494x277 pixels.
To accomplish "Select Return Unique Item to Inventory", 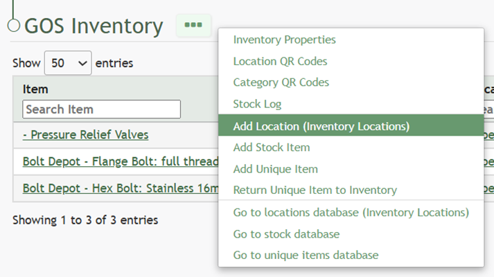I will [x=315, y=190].
